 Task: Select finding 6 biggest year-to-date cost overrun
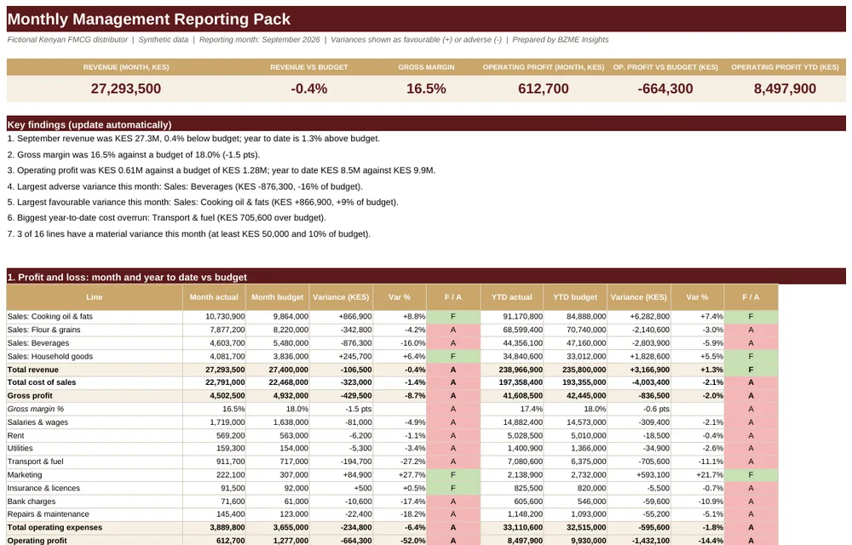pyautogui.click(x=166, y=218)
